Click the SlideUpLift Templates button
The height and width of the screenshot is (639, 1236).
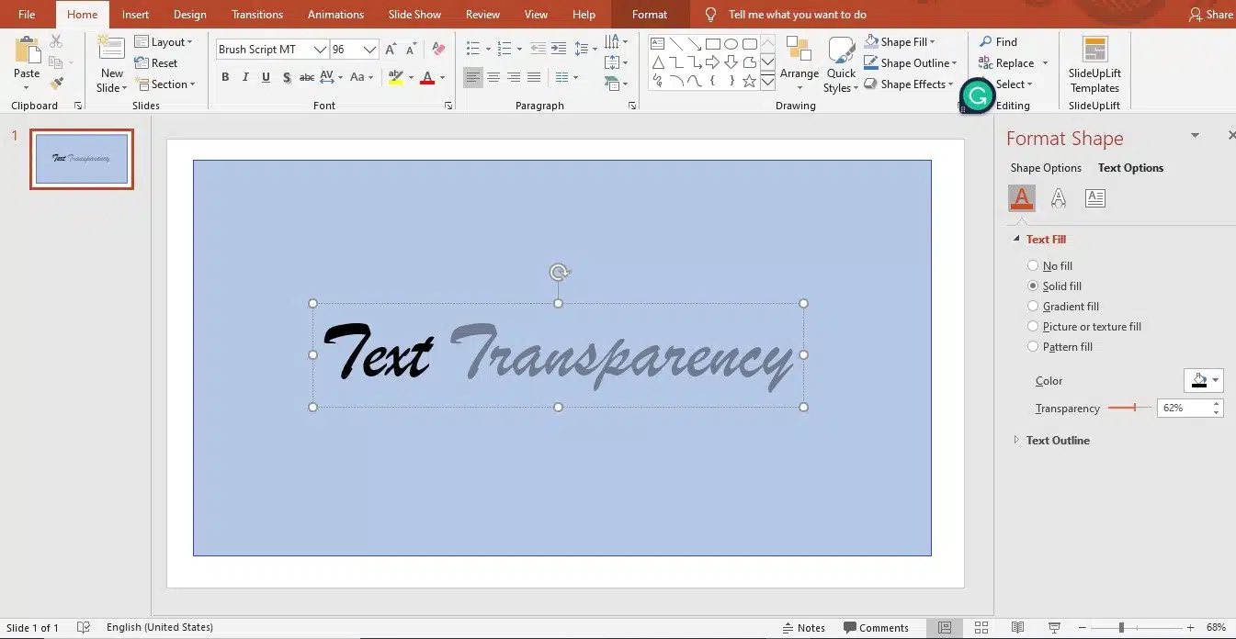point(1094,62)
